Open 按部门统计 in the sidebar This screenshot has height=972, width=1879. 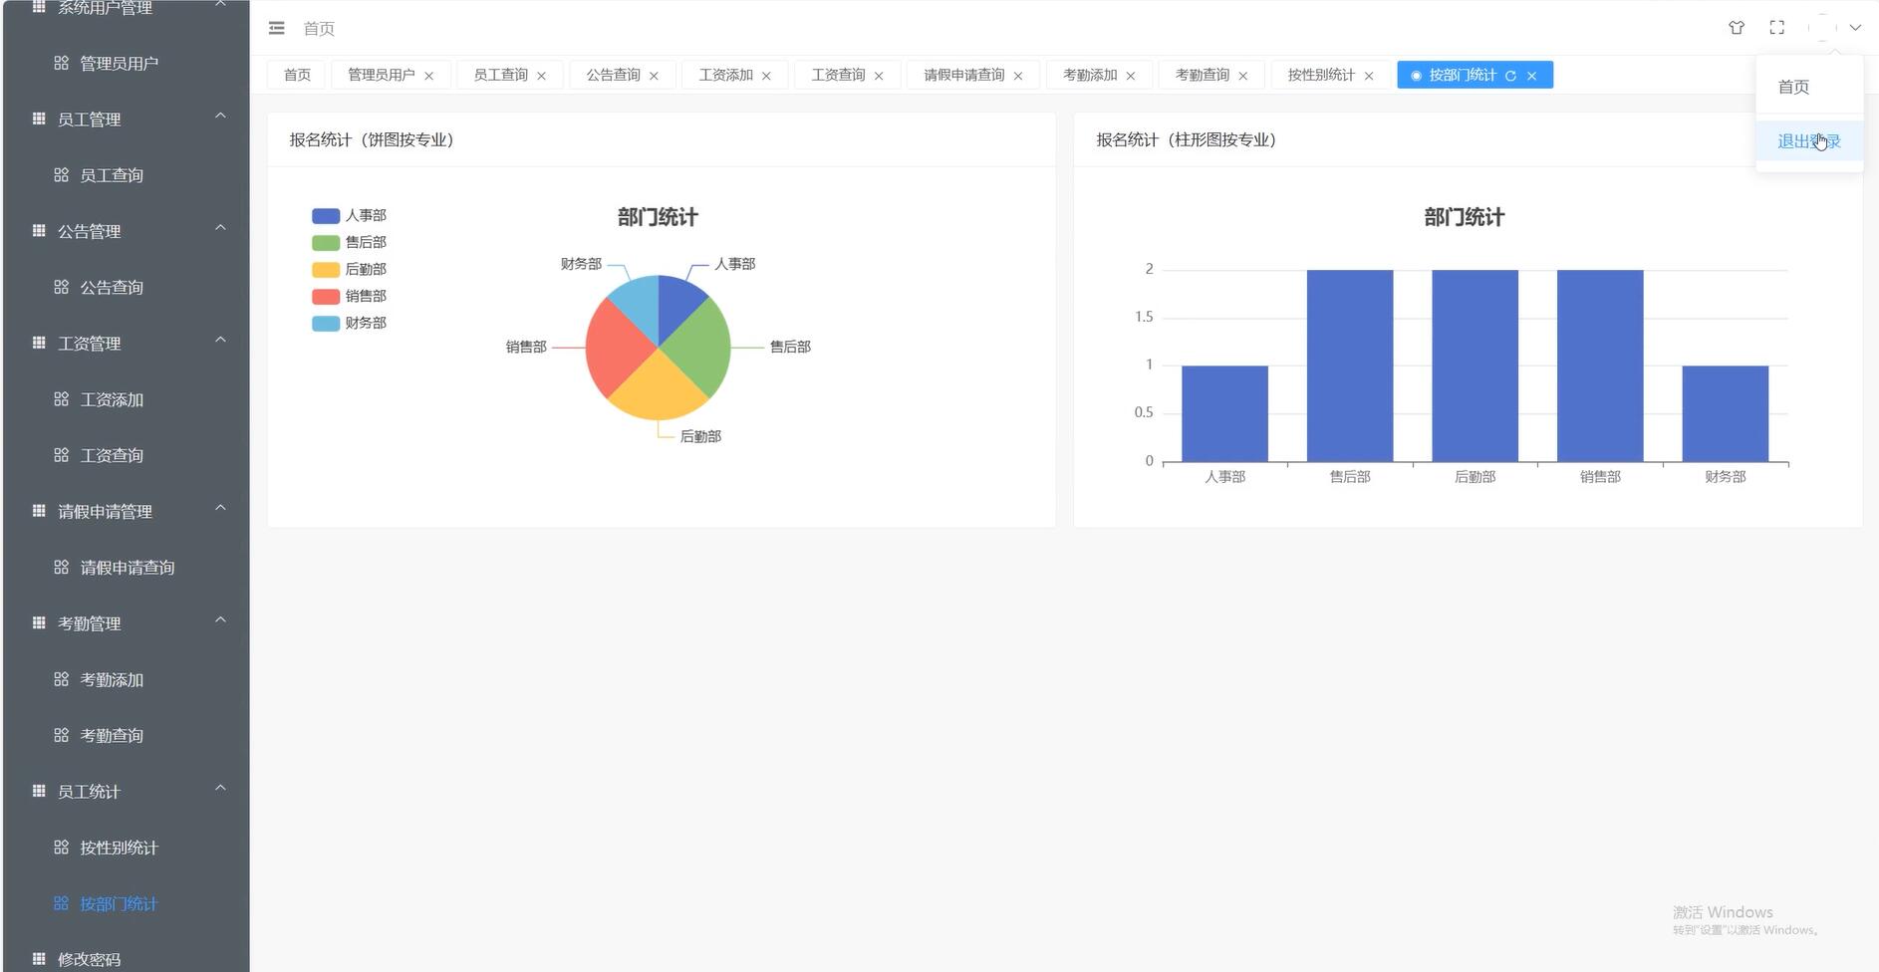tap(126, 904)
